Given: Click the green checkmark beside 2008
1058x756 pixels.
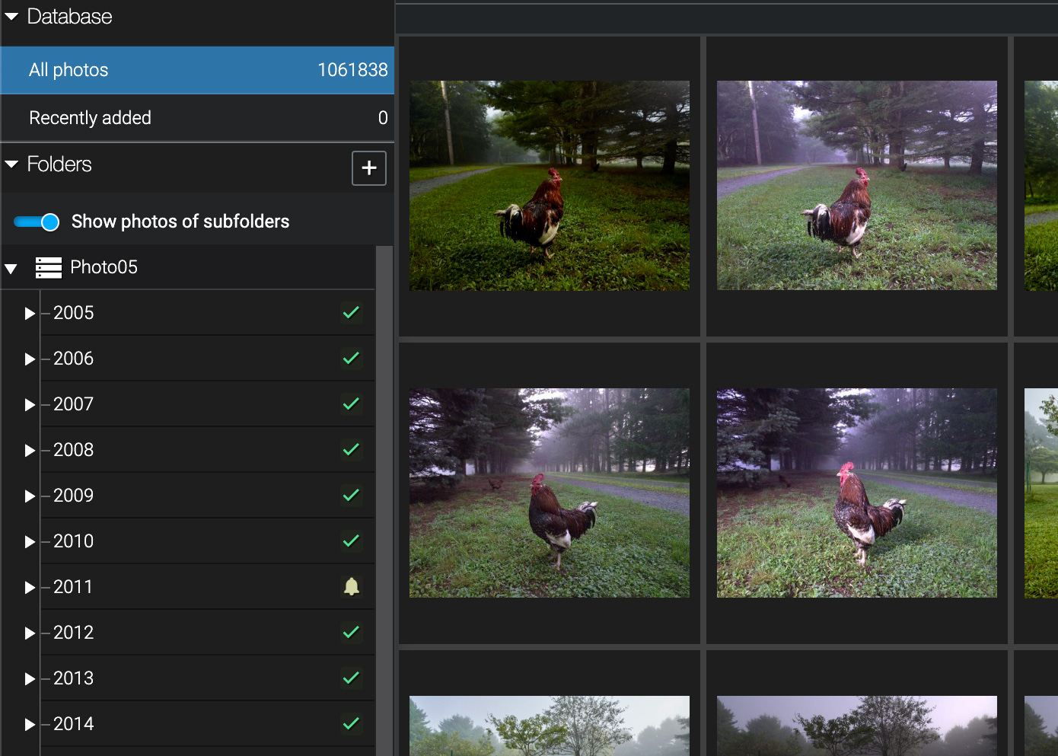Looking at the screenshot, I should pyautogui.click(x=351, y=449).
